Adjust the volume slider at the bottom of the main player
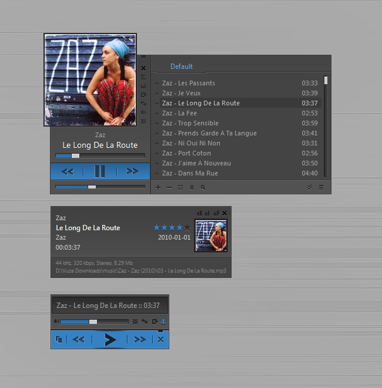The height and width of the screenshot is (388, 382). 100,187
